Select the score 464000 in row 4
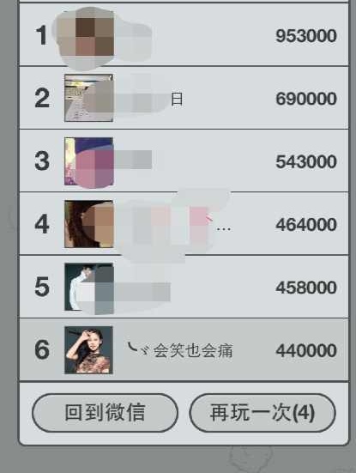The width and height of the screenshot is (356, 473). point(306,225)
